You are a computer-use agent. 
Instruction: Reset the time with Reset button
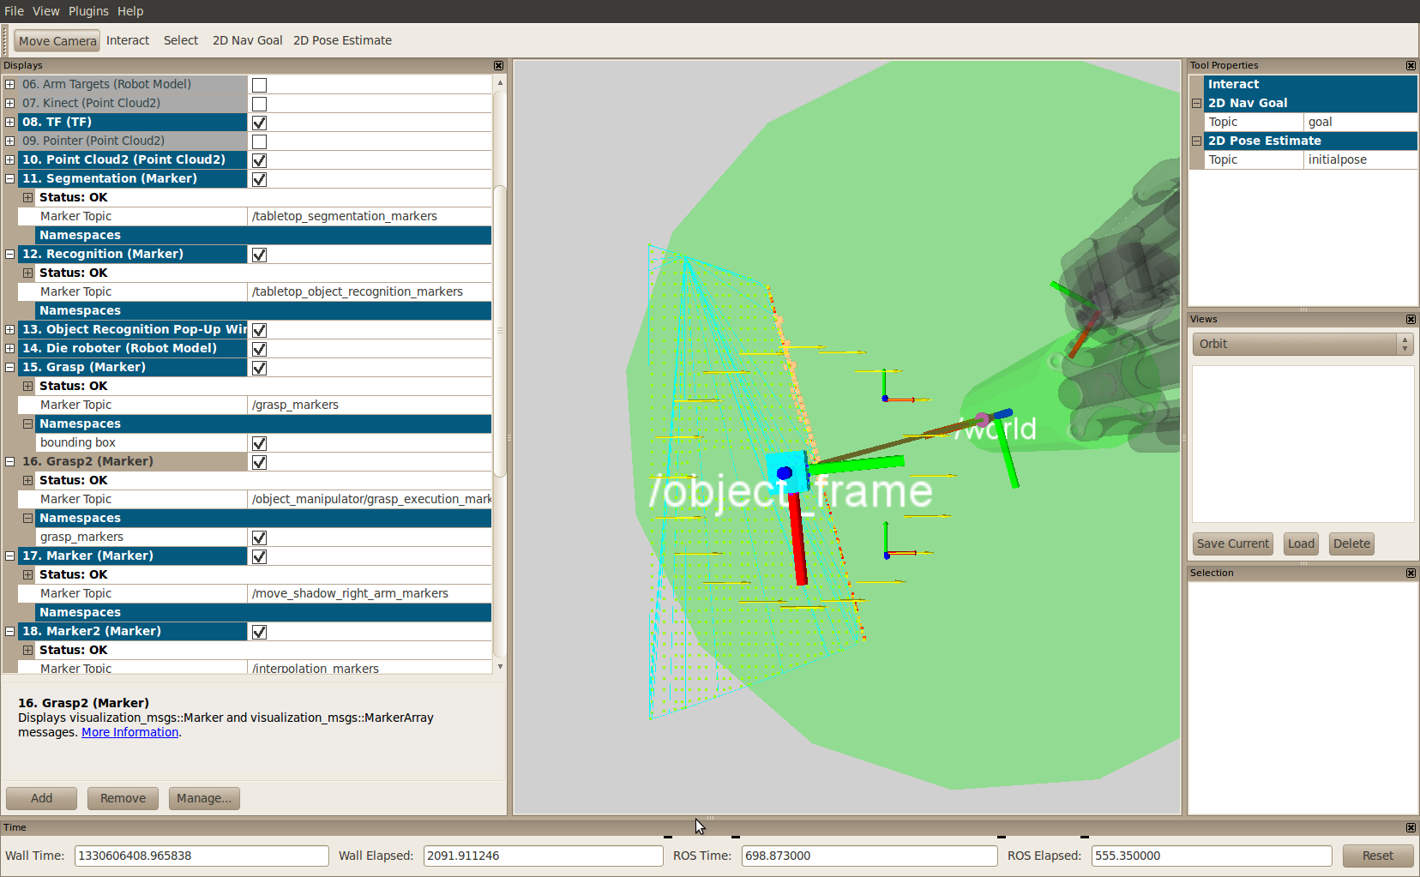tap(1378, 856)
